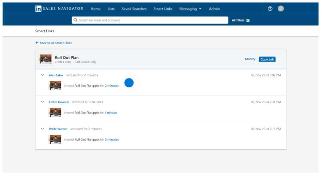Click Roll Out Plan.pptx in Wade Warren's row
The height and width of the screenshot is (176, 321).
(87, 140)
